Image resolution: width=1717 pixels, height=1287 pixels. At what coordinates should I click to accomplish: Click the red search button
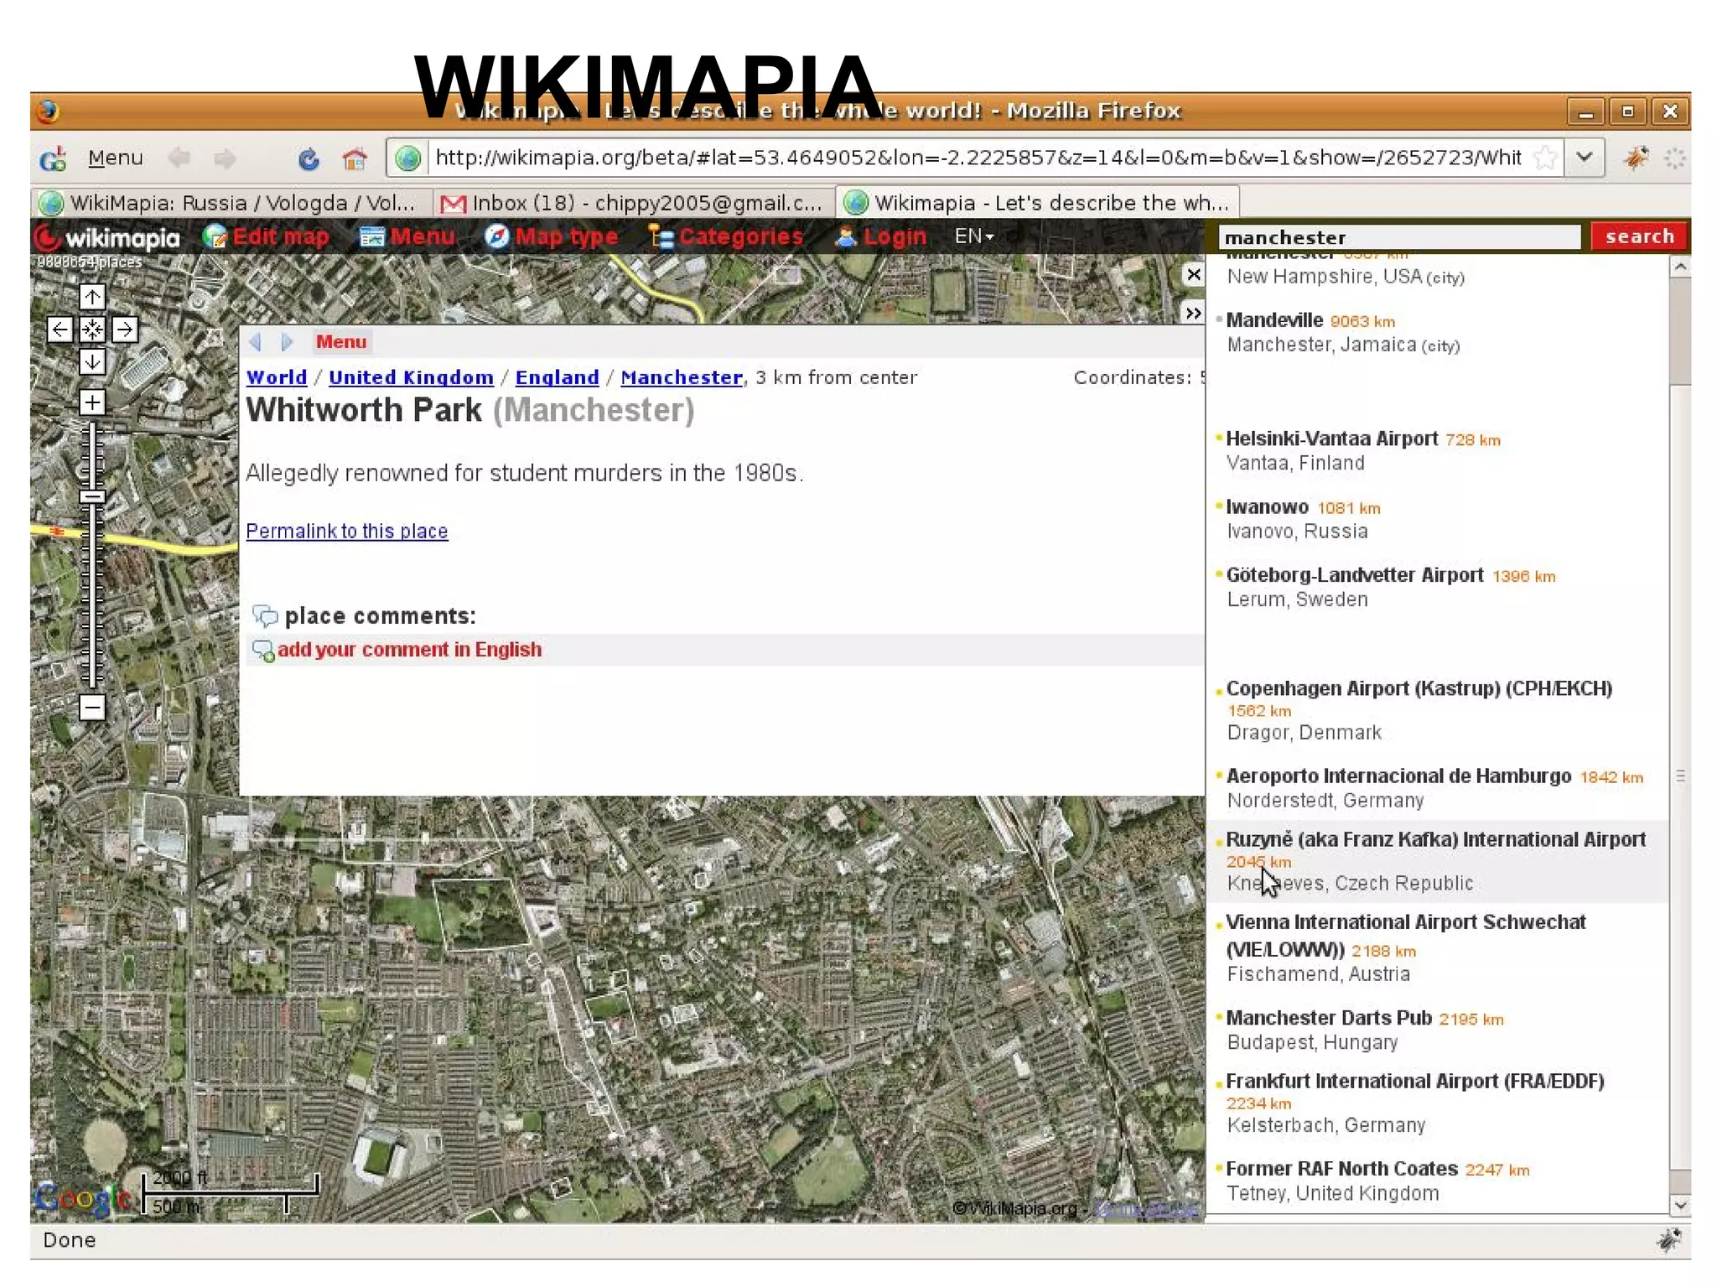click(1639, 236)
